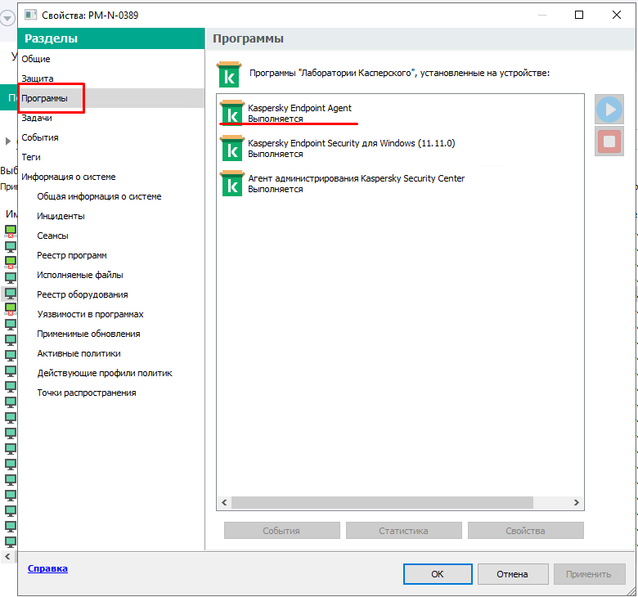The height and width of the screenshot is (597, 638).
Task: Click the Статистика button
Action: click(x=403, y=531)
